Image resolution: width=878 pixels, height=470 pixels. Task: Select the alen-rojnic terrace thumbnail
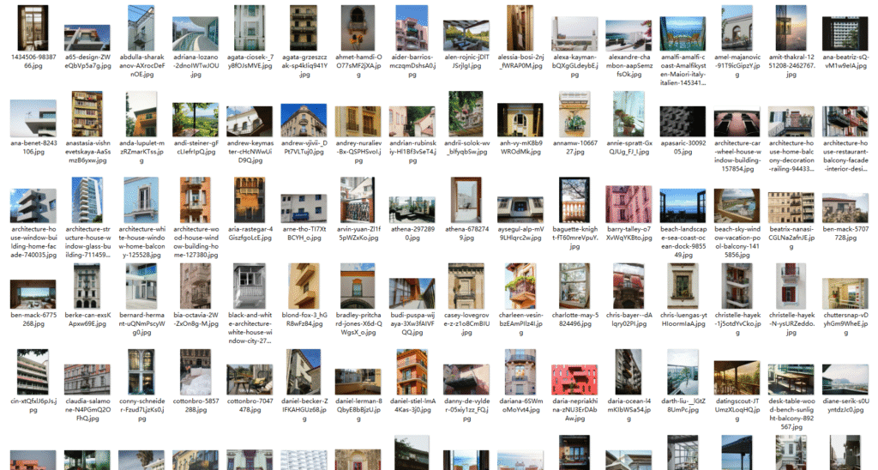pos(466,35)
